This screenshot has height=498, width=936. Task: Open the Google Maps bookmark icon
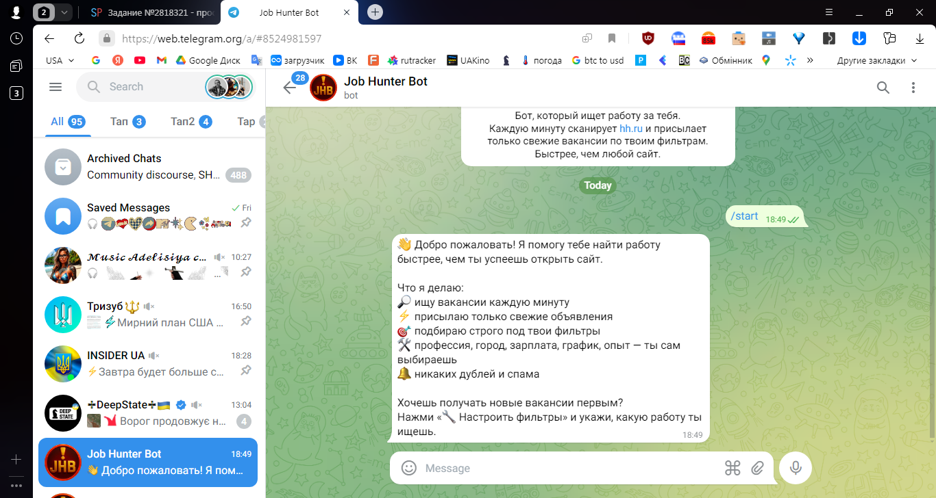[x=765, y=60]
